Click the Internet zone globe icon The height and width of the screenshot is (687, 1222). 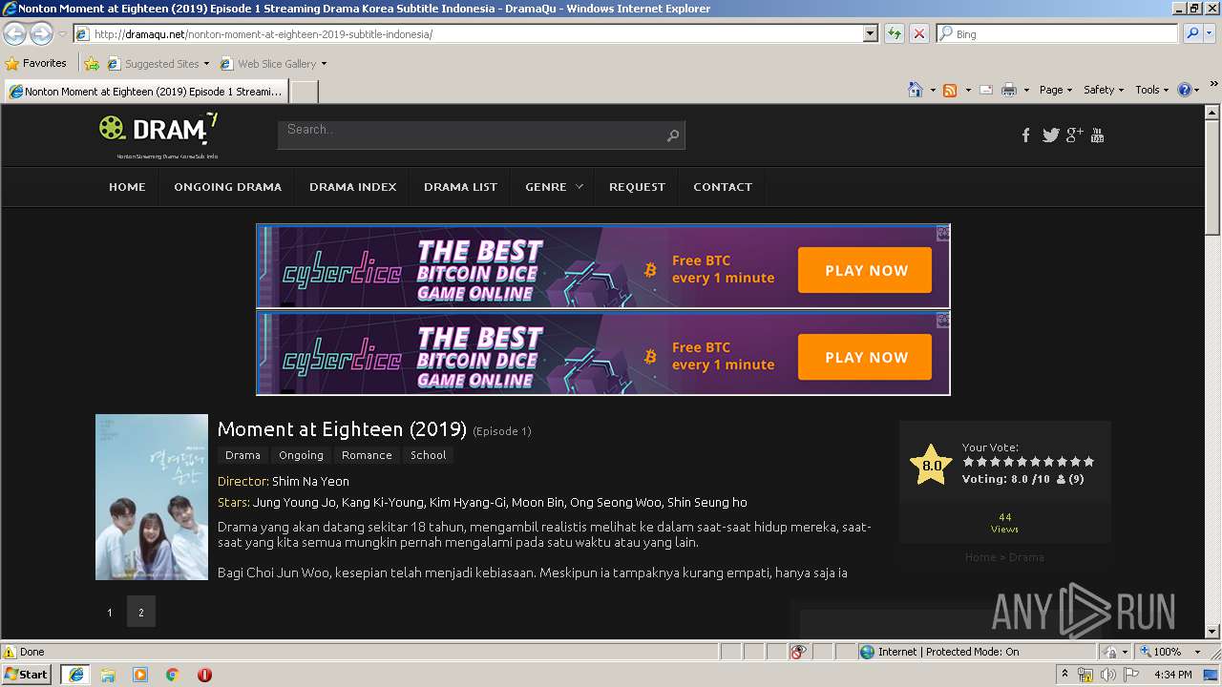(867, 652)
